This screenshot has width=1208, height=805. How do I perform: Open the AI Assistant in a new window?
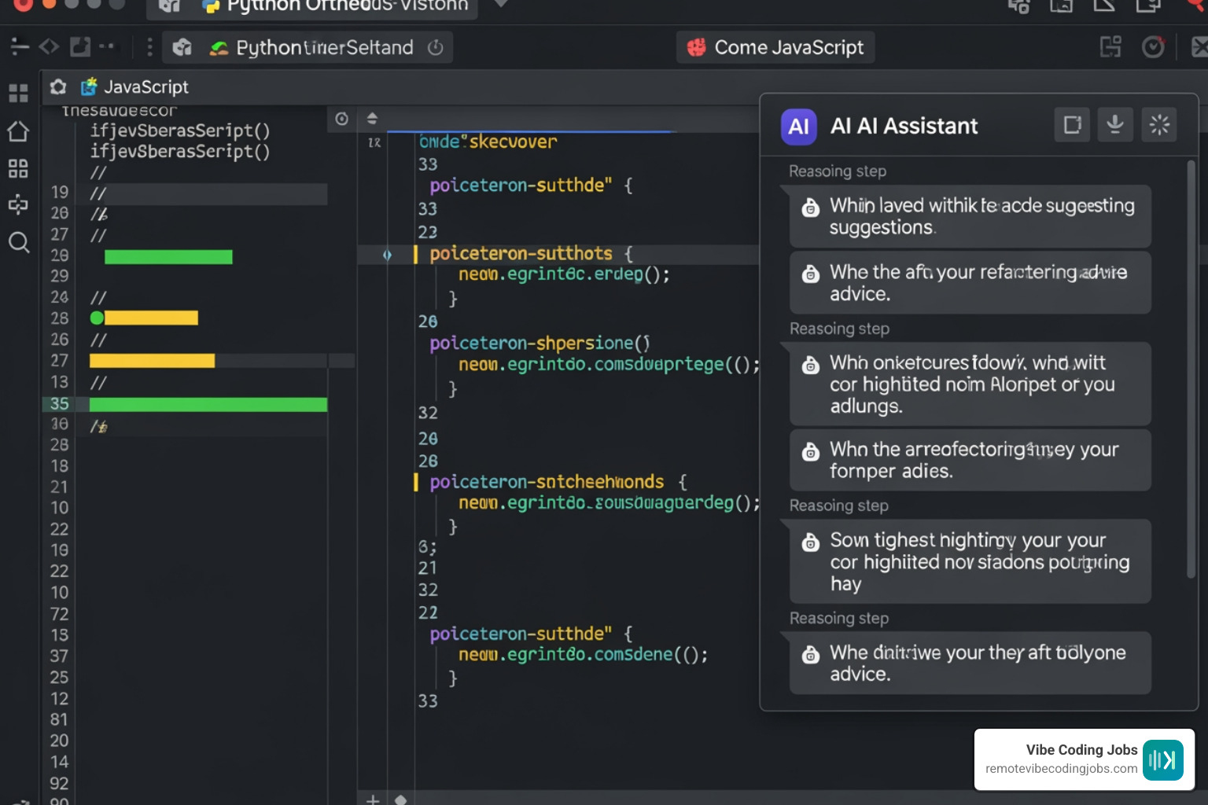click(1072, 125)
